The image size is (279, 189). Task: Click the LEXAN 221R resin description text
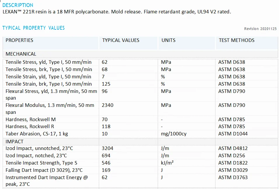tap(117, 12)
